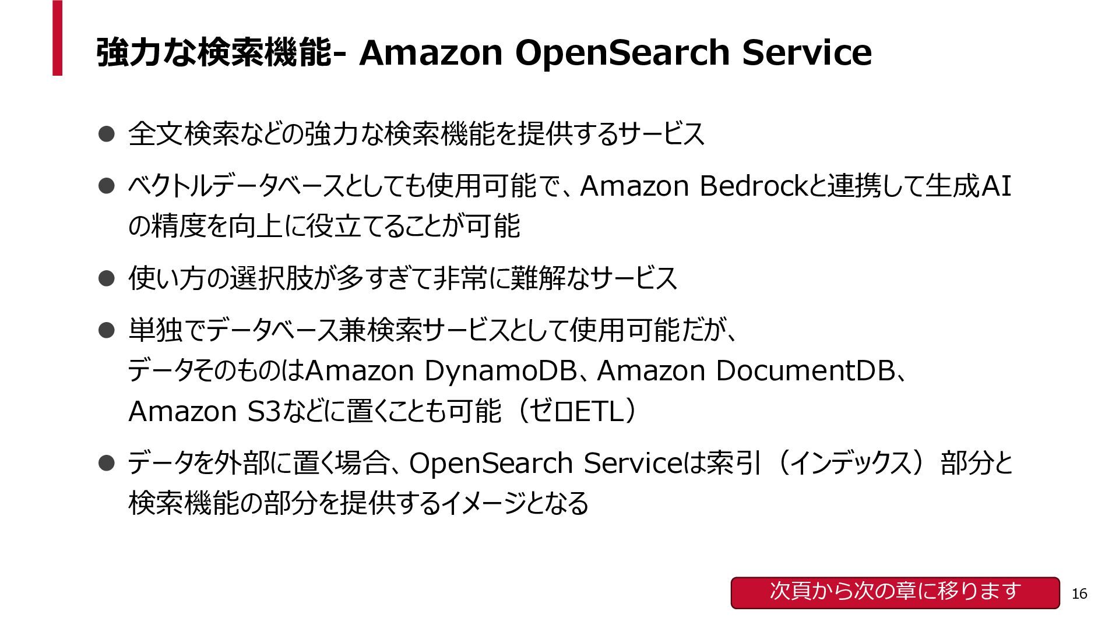The width and height of the screenshot is (1119, 629).
Task: Click the line の精度を向上に役立てる
Action: tap(324, 226)
